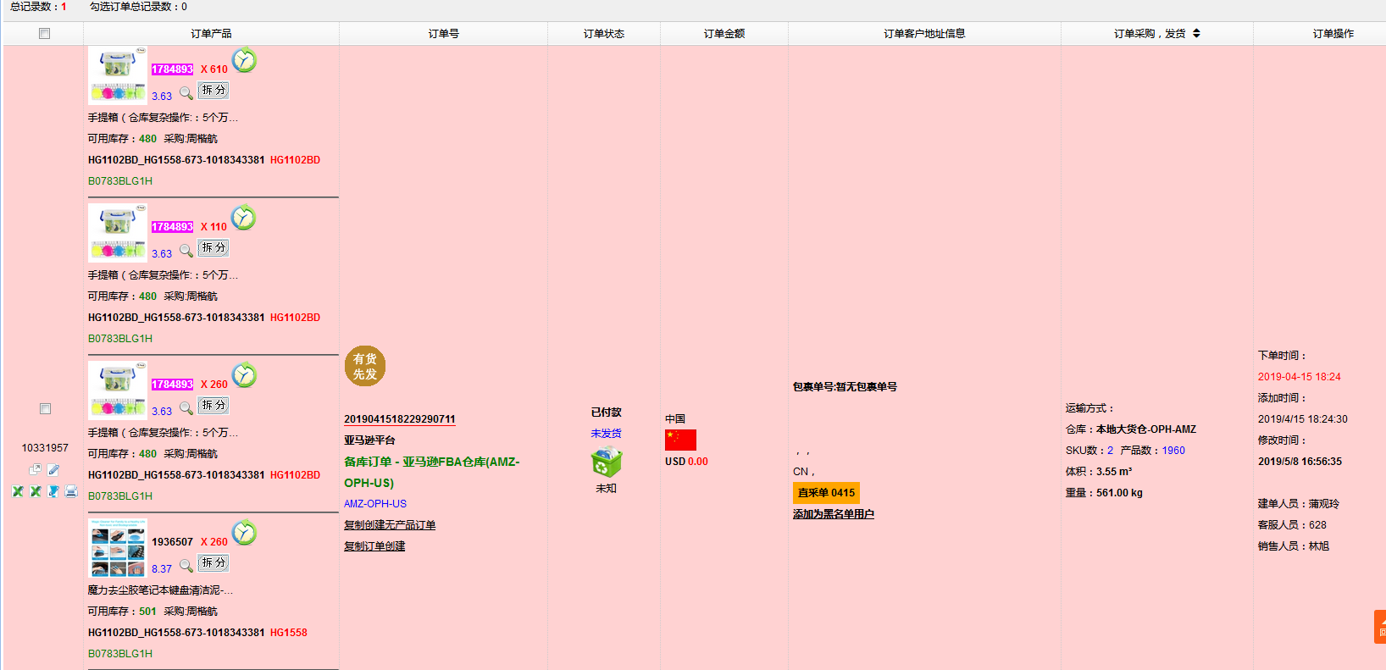
Task: Click the 订单状态 column header
Action: (x=604, y=34)
